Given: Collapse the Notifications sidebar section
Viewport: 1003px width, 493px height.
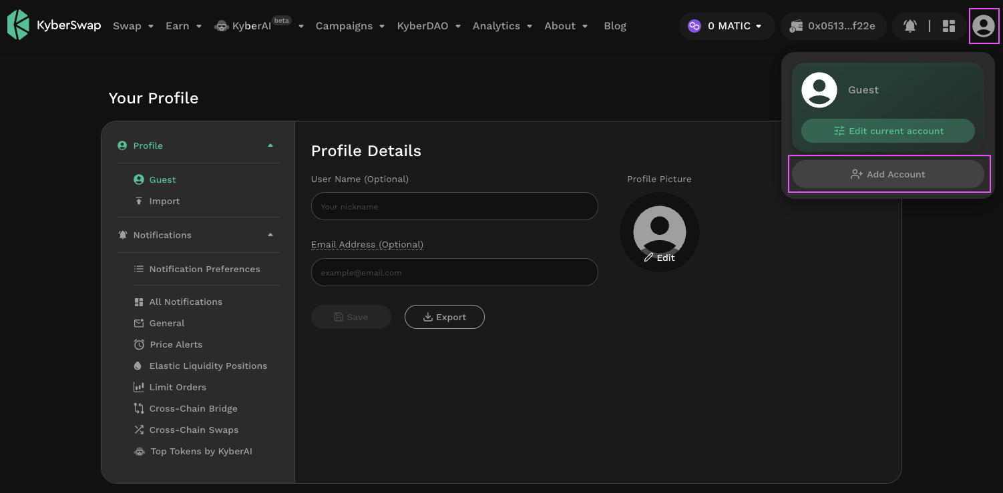Looking at the screenshot, I should [x=270, y=235].
